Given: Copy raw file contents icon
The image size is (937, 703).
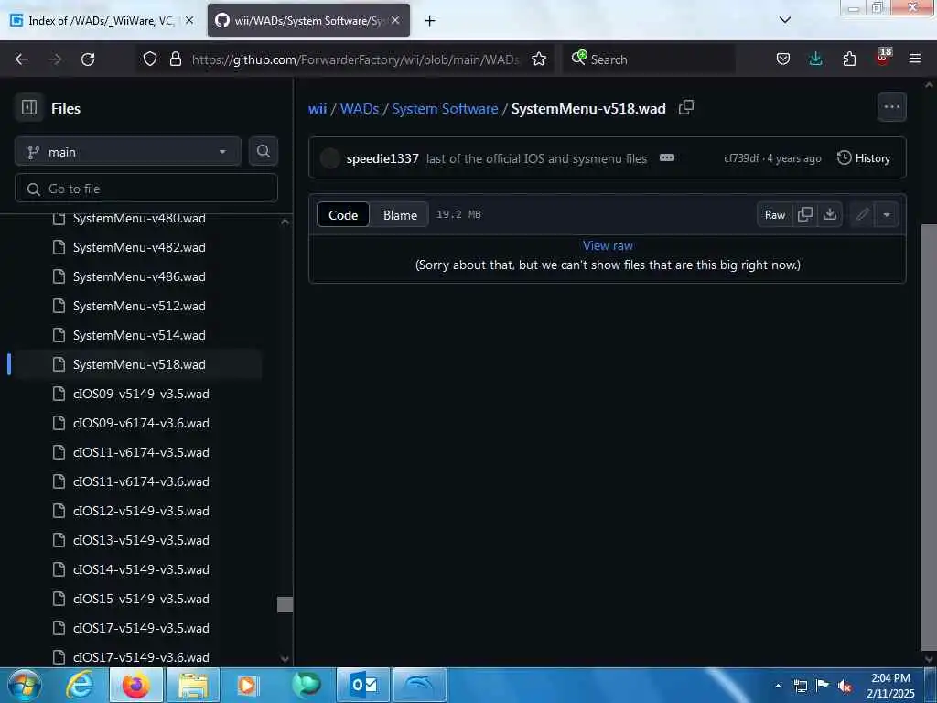Looking at the screenshot, I should point(805,214).
